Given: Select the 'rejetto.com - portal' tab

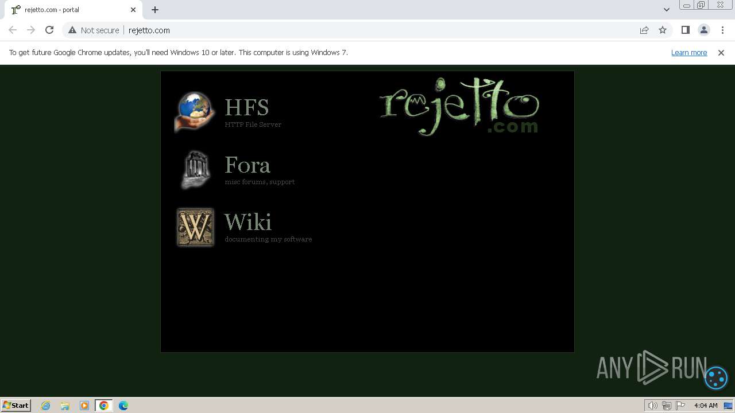Looking at the screenshot, I should pos(73,10).
